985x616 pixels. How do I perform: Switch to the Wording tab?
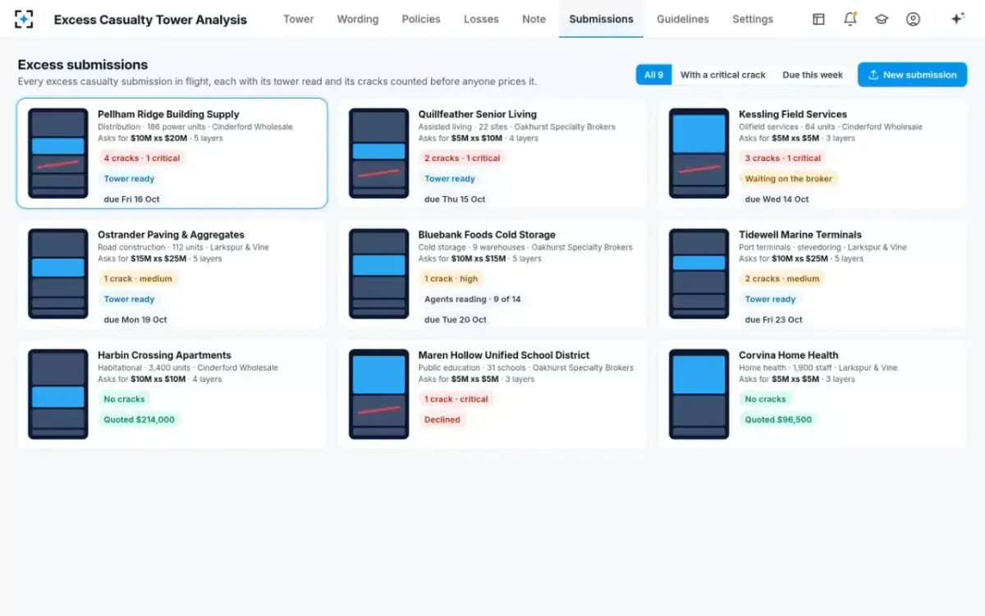point(358,19)
